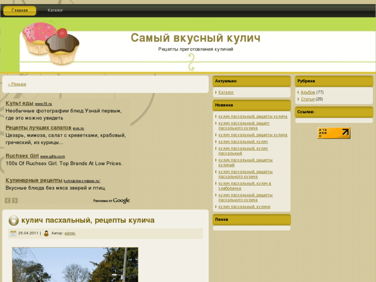Open Рецепты лучших салатов ad link

coord(38,128)
